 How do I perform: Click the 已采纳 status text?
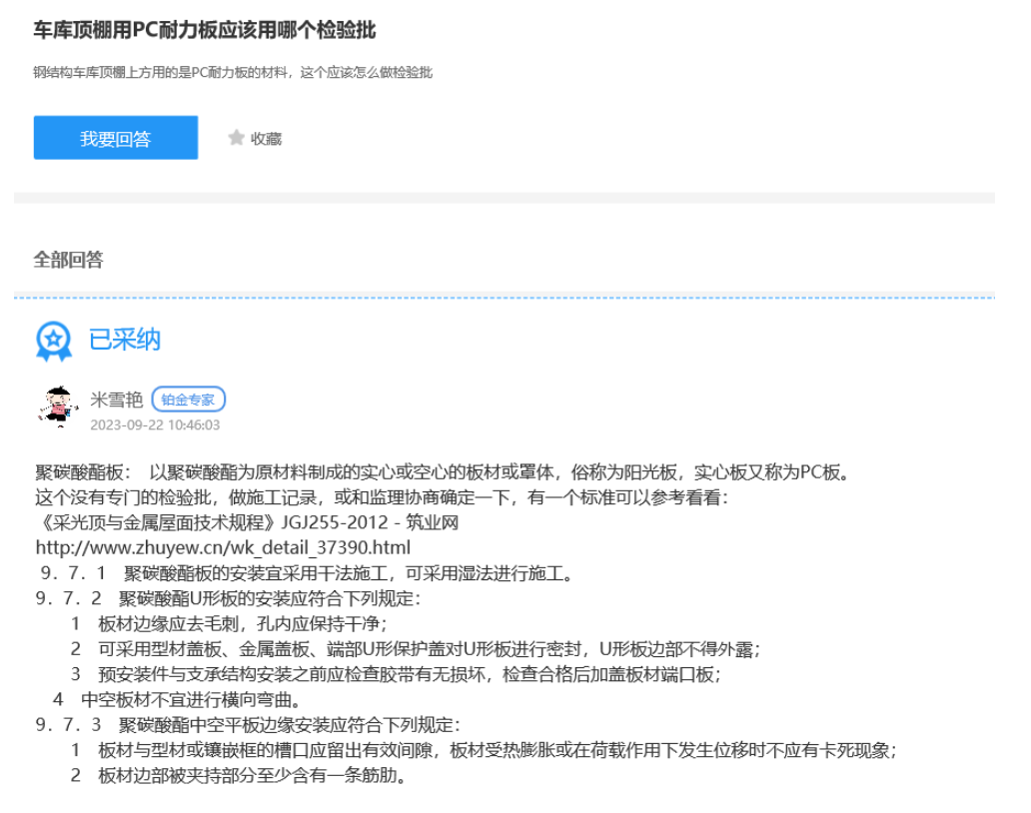[x=125, y=340]
